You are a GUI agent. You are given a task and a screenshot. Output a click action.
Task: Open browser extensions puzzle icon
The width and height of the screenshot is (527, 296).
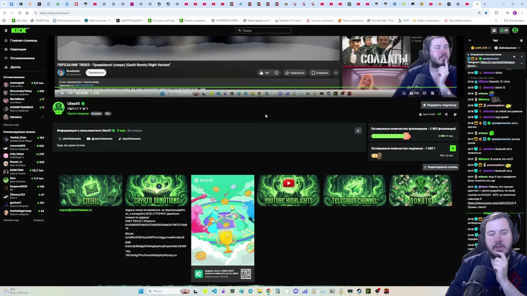pos(496,13)
